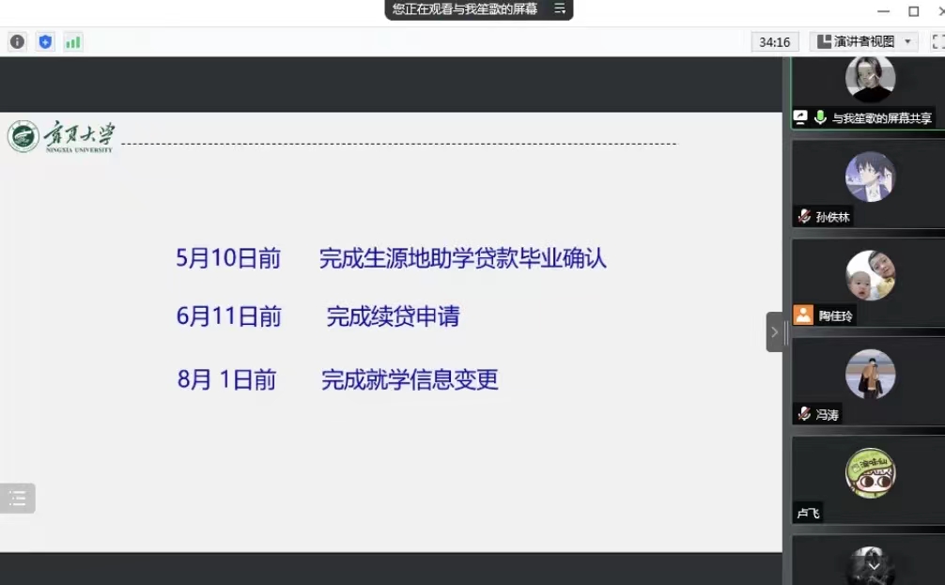
Task: Select 陶佳玲's avatar thumbnail
Action: point(869,276)
